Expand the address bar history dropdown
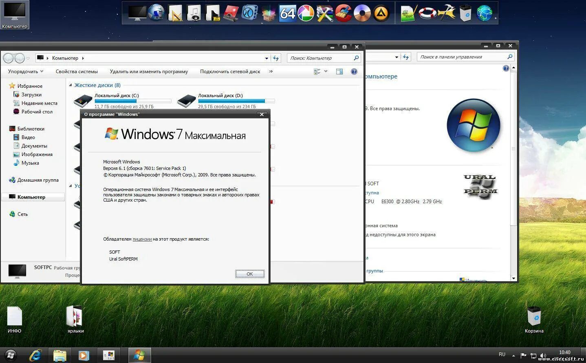This screenshot has width=586, height=363. point(267,58)
